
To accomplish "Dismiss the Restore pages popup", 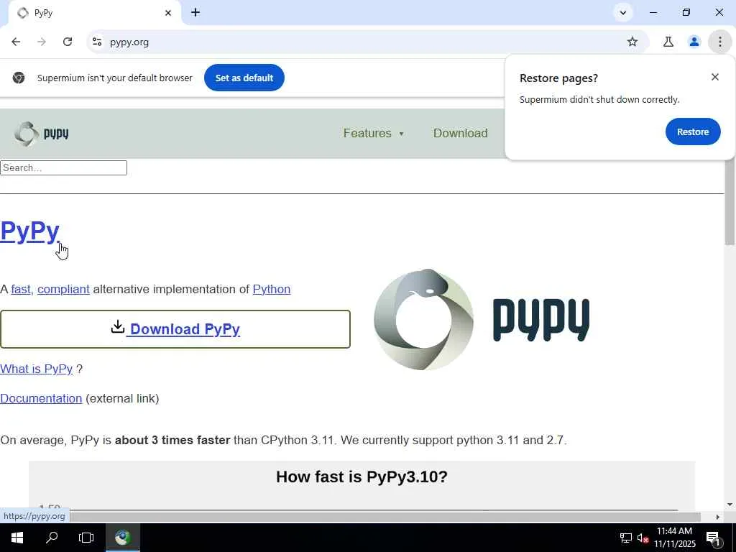I will 715,77.
